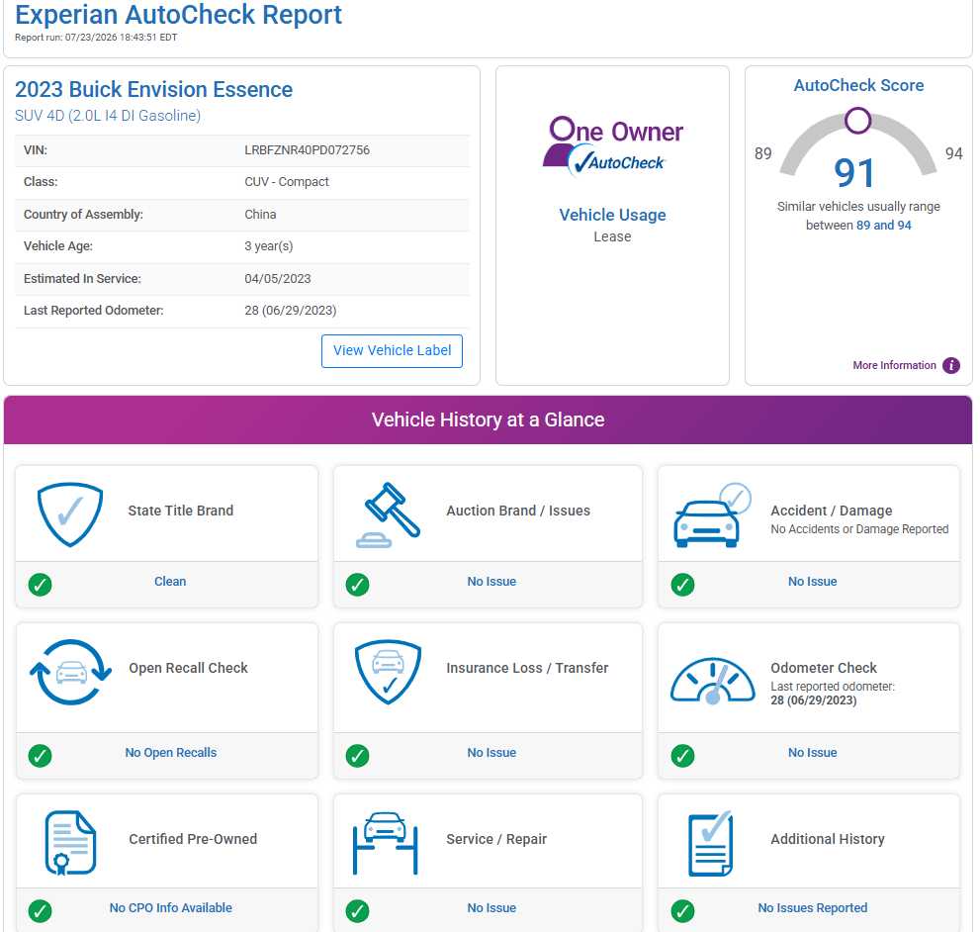
Task: Click No Issue under Service / Repair
Action: coord(491,907)
